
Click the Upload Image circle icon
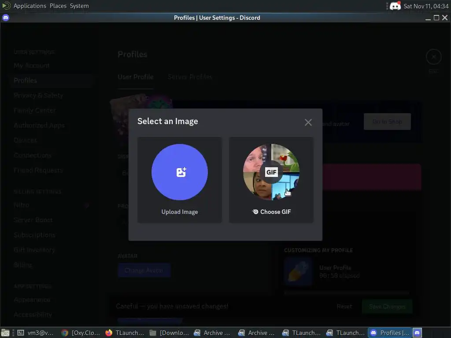[180, 172]
